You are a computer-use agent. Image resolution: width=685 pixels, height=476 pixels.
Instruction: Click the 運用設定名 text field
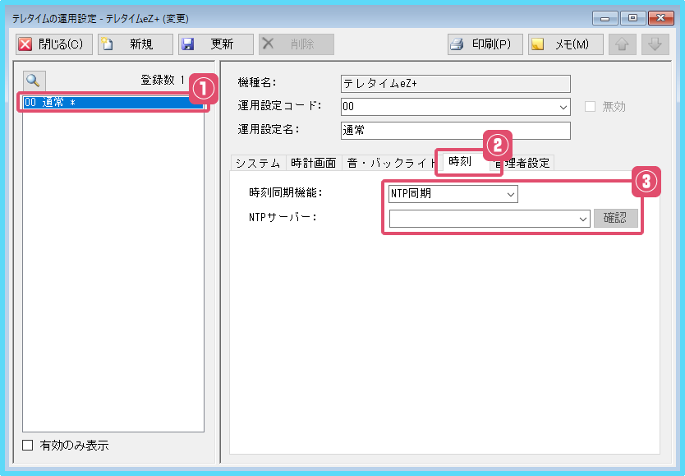coord(454,130)
